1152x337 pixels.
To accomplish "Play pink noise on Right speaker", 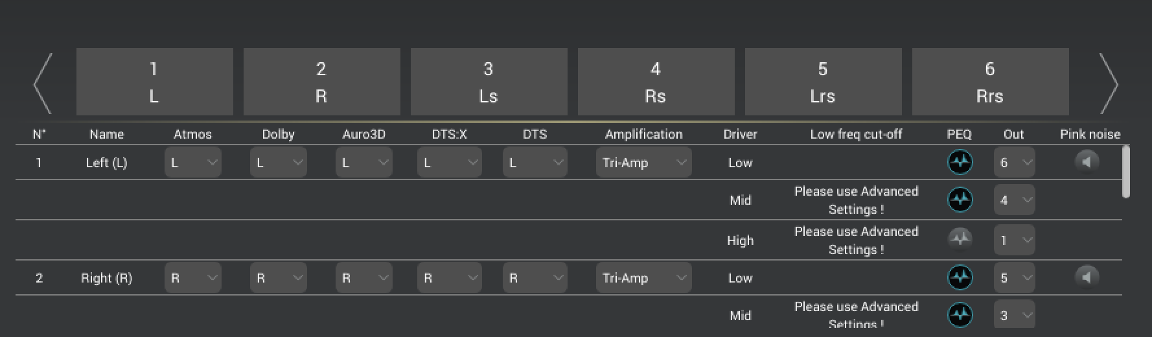I will click(1087, 277).
